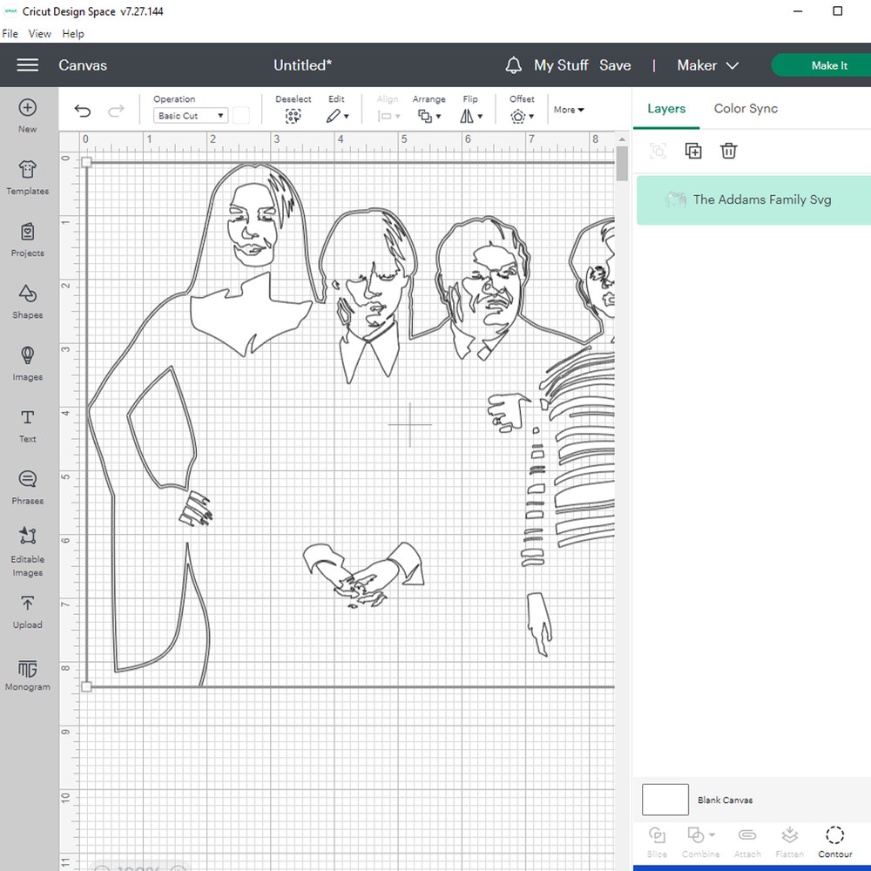Select the Text tool
Viewport: 871px width, 871px height.
28,425
